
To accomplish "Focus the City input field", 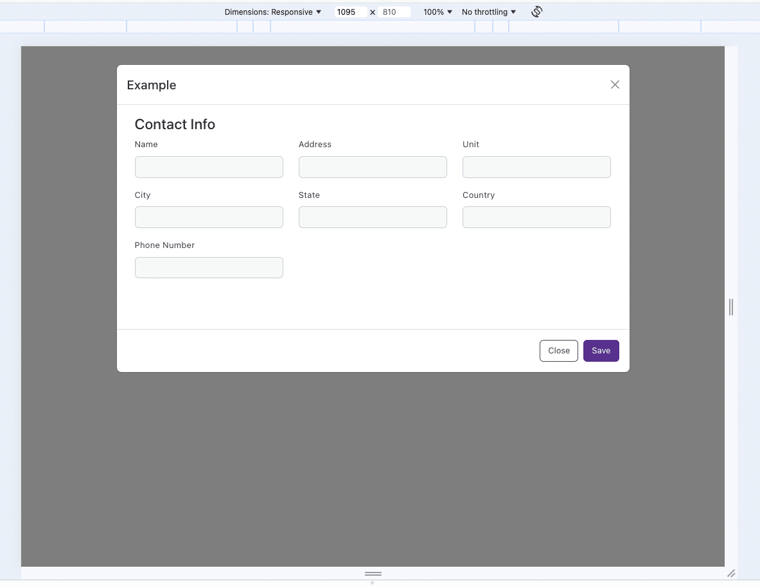I will 209,217.
